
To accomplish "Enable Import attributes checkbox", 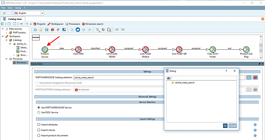I will [39, 124].
